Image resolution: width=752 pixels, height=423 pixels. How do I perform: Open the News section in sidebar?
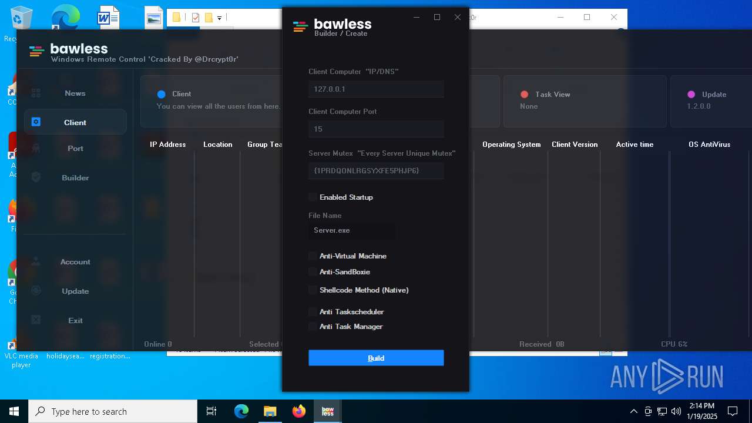(75, 93)
